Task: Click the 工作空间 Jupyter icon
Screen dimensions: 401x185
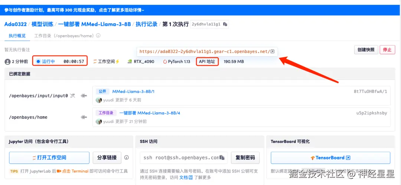Action: [x=95, y=61]
